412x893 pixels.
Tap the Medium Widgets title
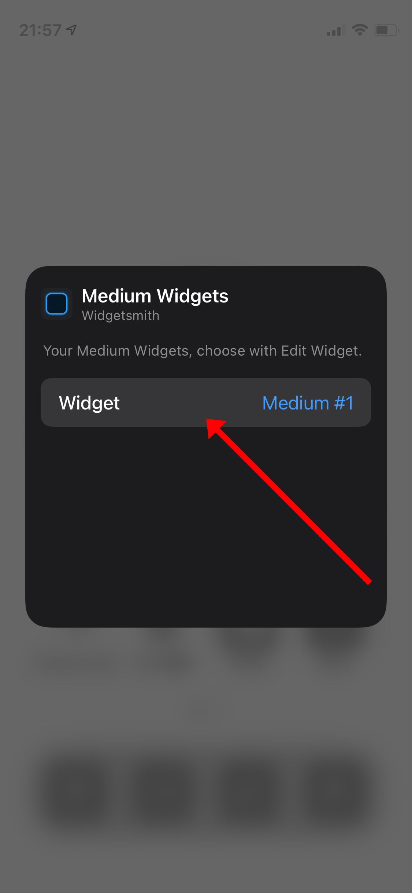click(155, 296)
